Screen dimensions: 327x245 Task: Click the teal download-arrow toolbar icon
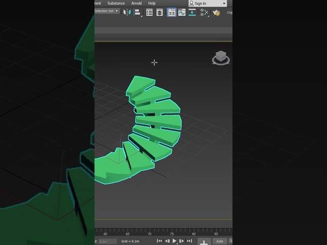click(192, 12)
